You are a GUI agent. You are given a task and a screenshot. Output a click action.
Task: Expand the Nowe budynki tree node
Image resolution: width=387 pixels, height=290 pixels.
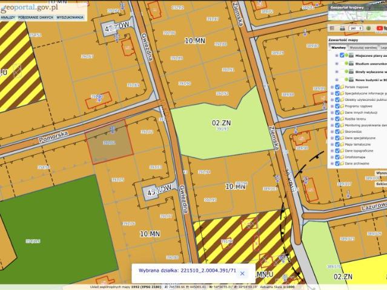pos(337,80)
